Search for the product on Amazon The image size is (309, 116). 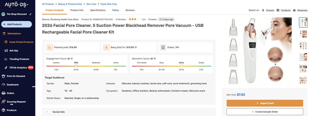pos(268,10)
